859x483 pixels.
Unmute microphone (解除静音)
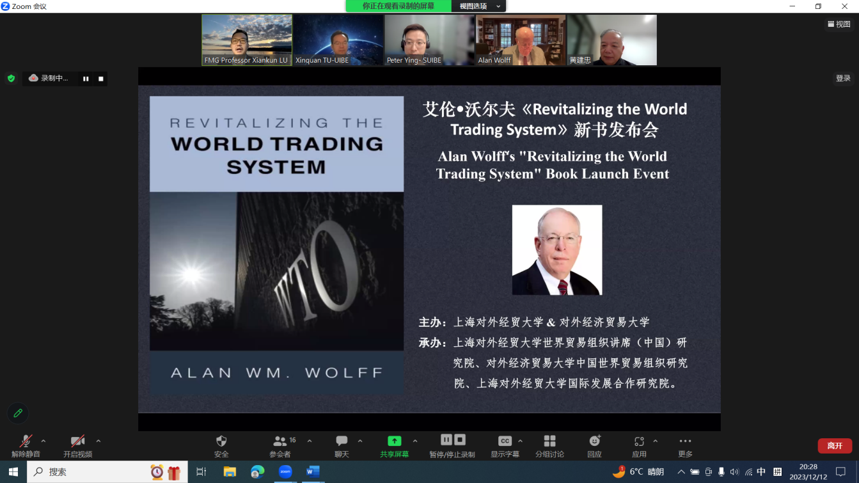click(x=26, y=441)
